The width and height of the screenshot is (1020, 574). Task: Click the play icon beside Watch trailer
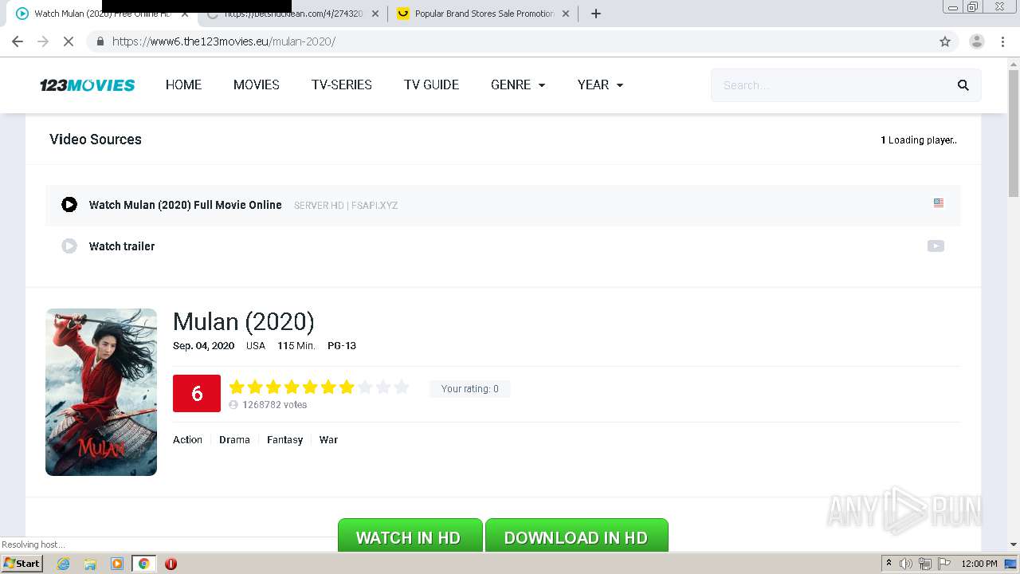coord(69,246)
